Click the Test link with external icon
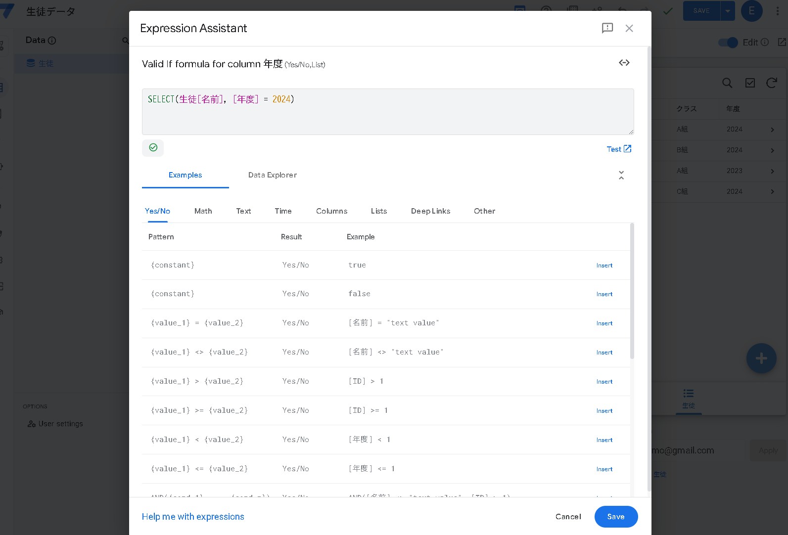788x535 pixels. tap(618, 149)
